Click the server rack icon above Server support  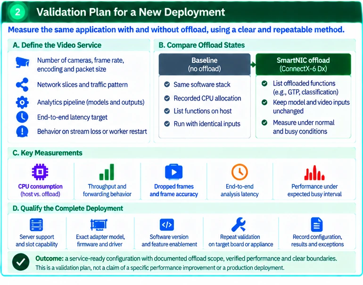(x=36, y=225)
